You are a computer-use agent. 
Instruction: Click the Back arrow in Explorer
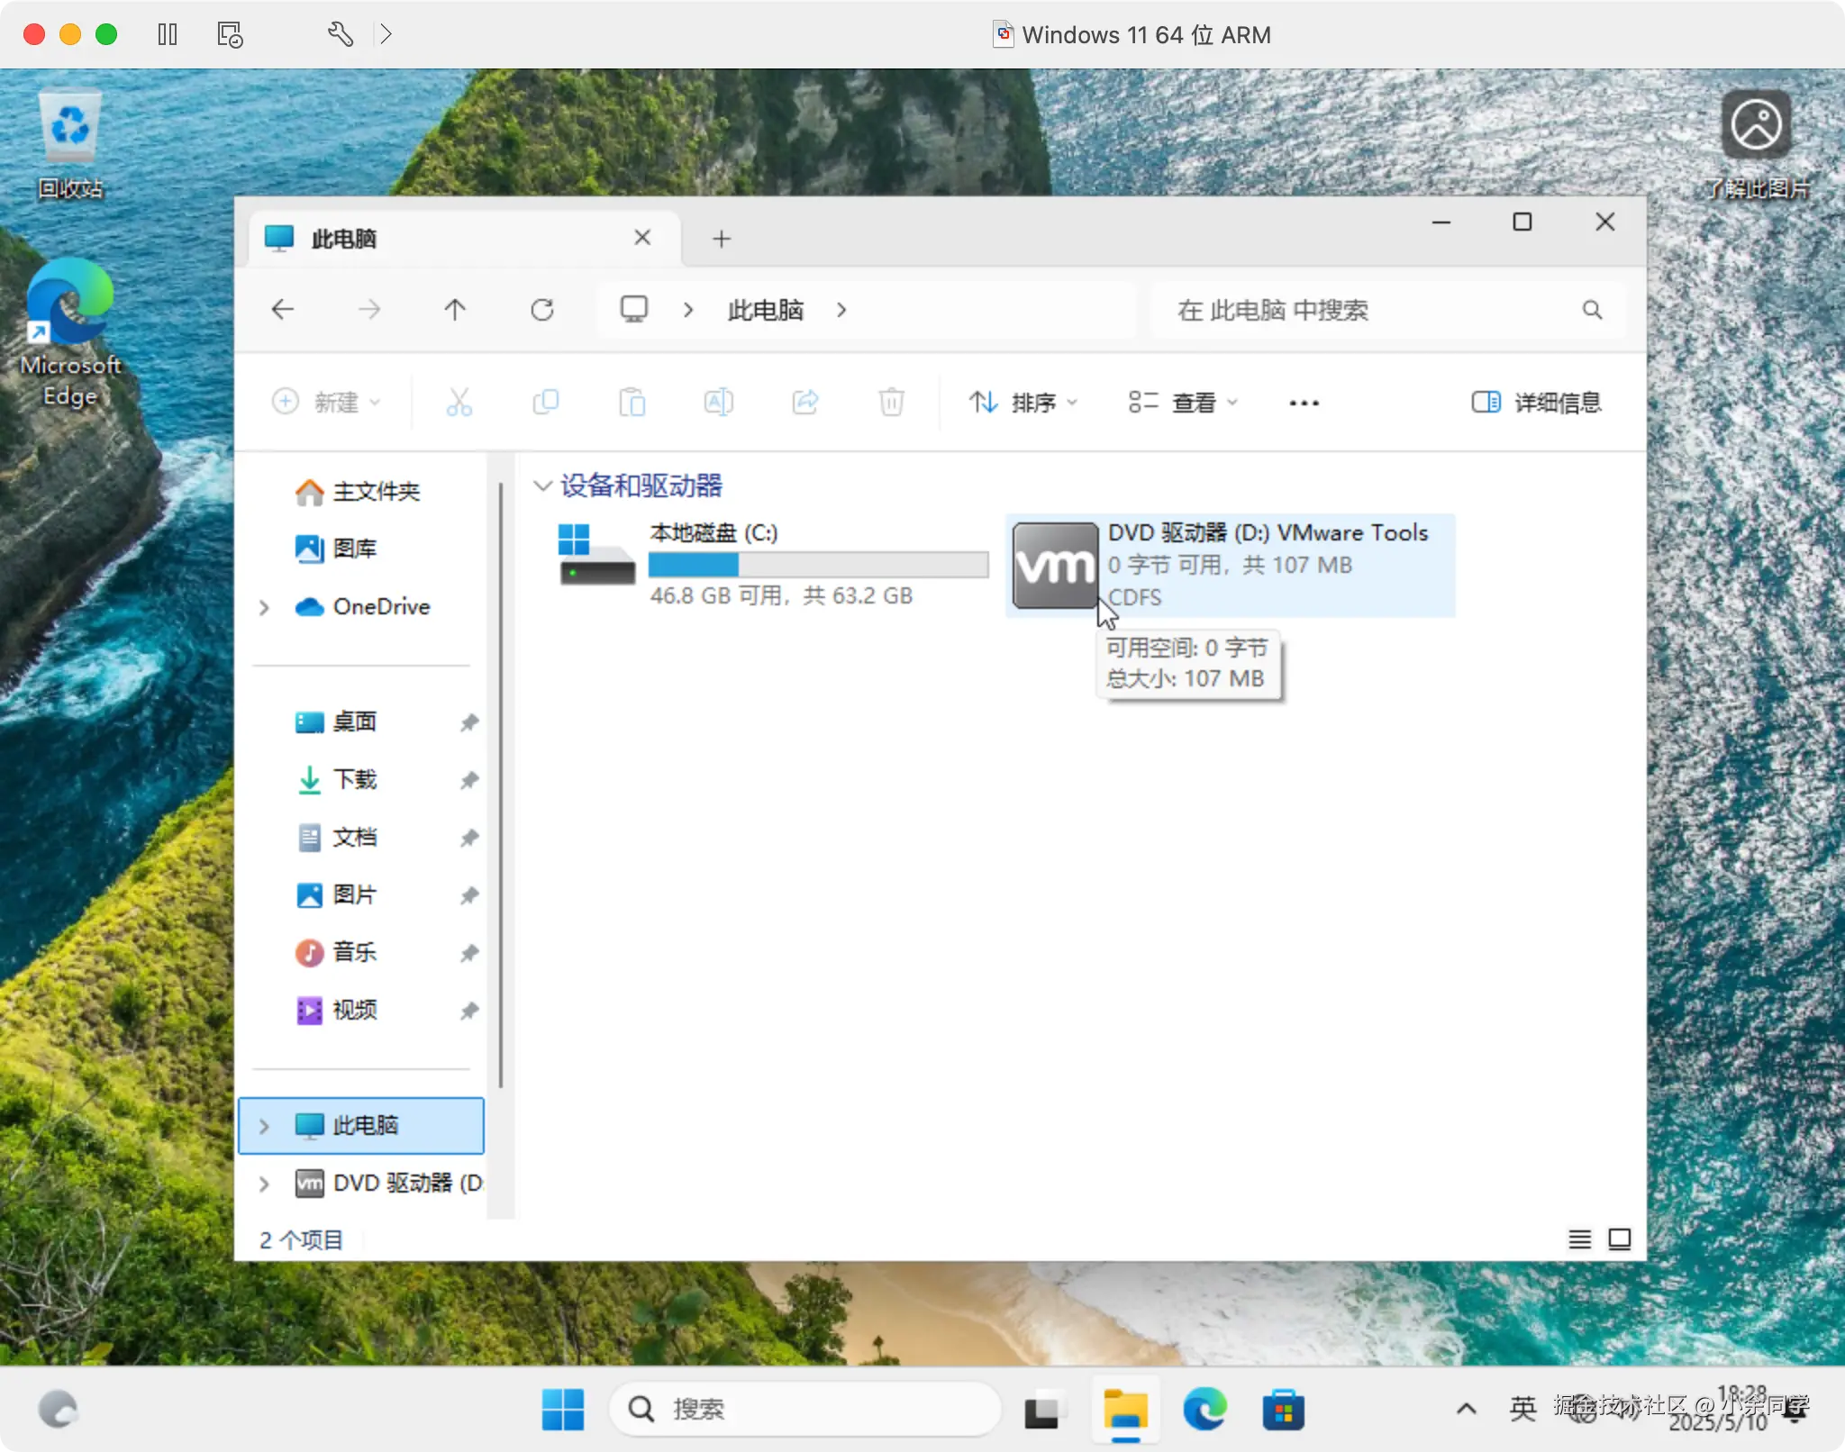[283, 310]
